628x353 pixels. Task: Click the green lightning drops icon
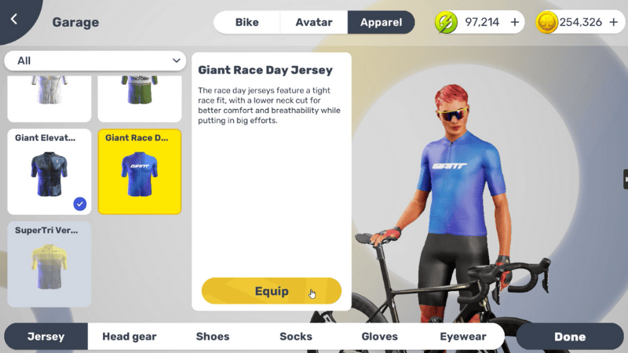tap(446, 23)
